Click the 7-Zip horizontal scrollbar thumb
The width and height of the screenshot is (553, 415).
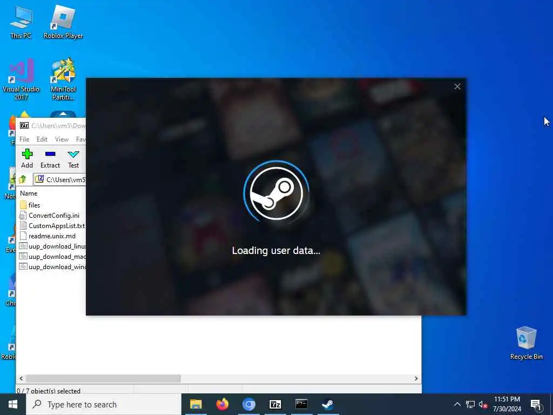(x=103, y=378)
